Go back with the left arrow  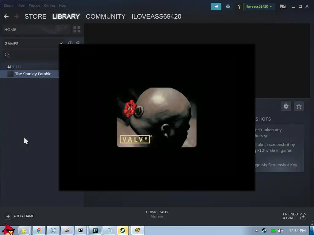pos(6,17)
